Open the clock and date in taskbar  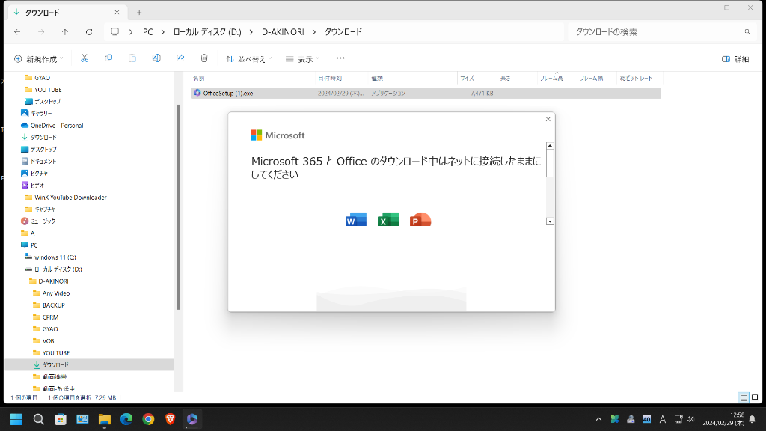coord(723,419)
